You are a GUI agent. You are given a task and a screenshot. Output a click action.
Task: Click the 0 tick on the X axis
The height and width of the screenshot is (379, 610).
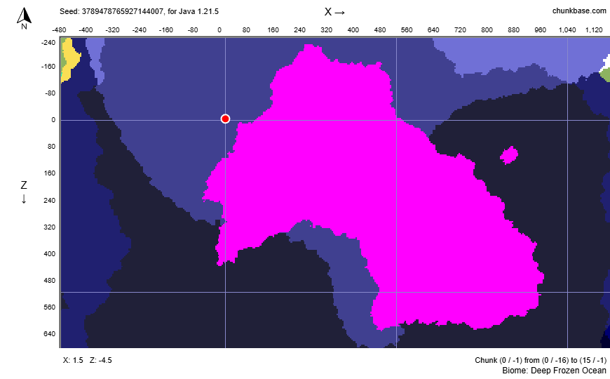click(219, 30)
